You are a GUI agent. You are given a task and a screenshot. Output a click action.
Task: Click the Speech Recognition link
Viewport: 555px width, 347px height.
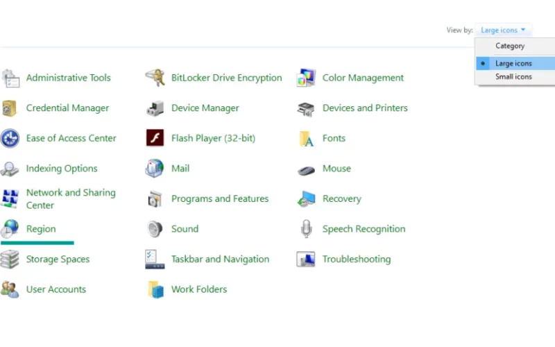point(364,229)
